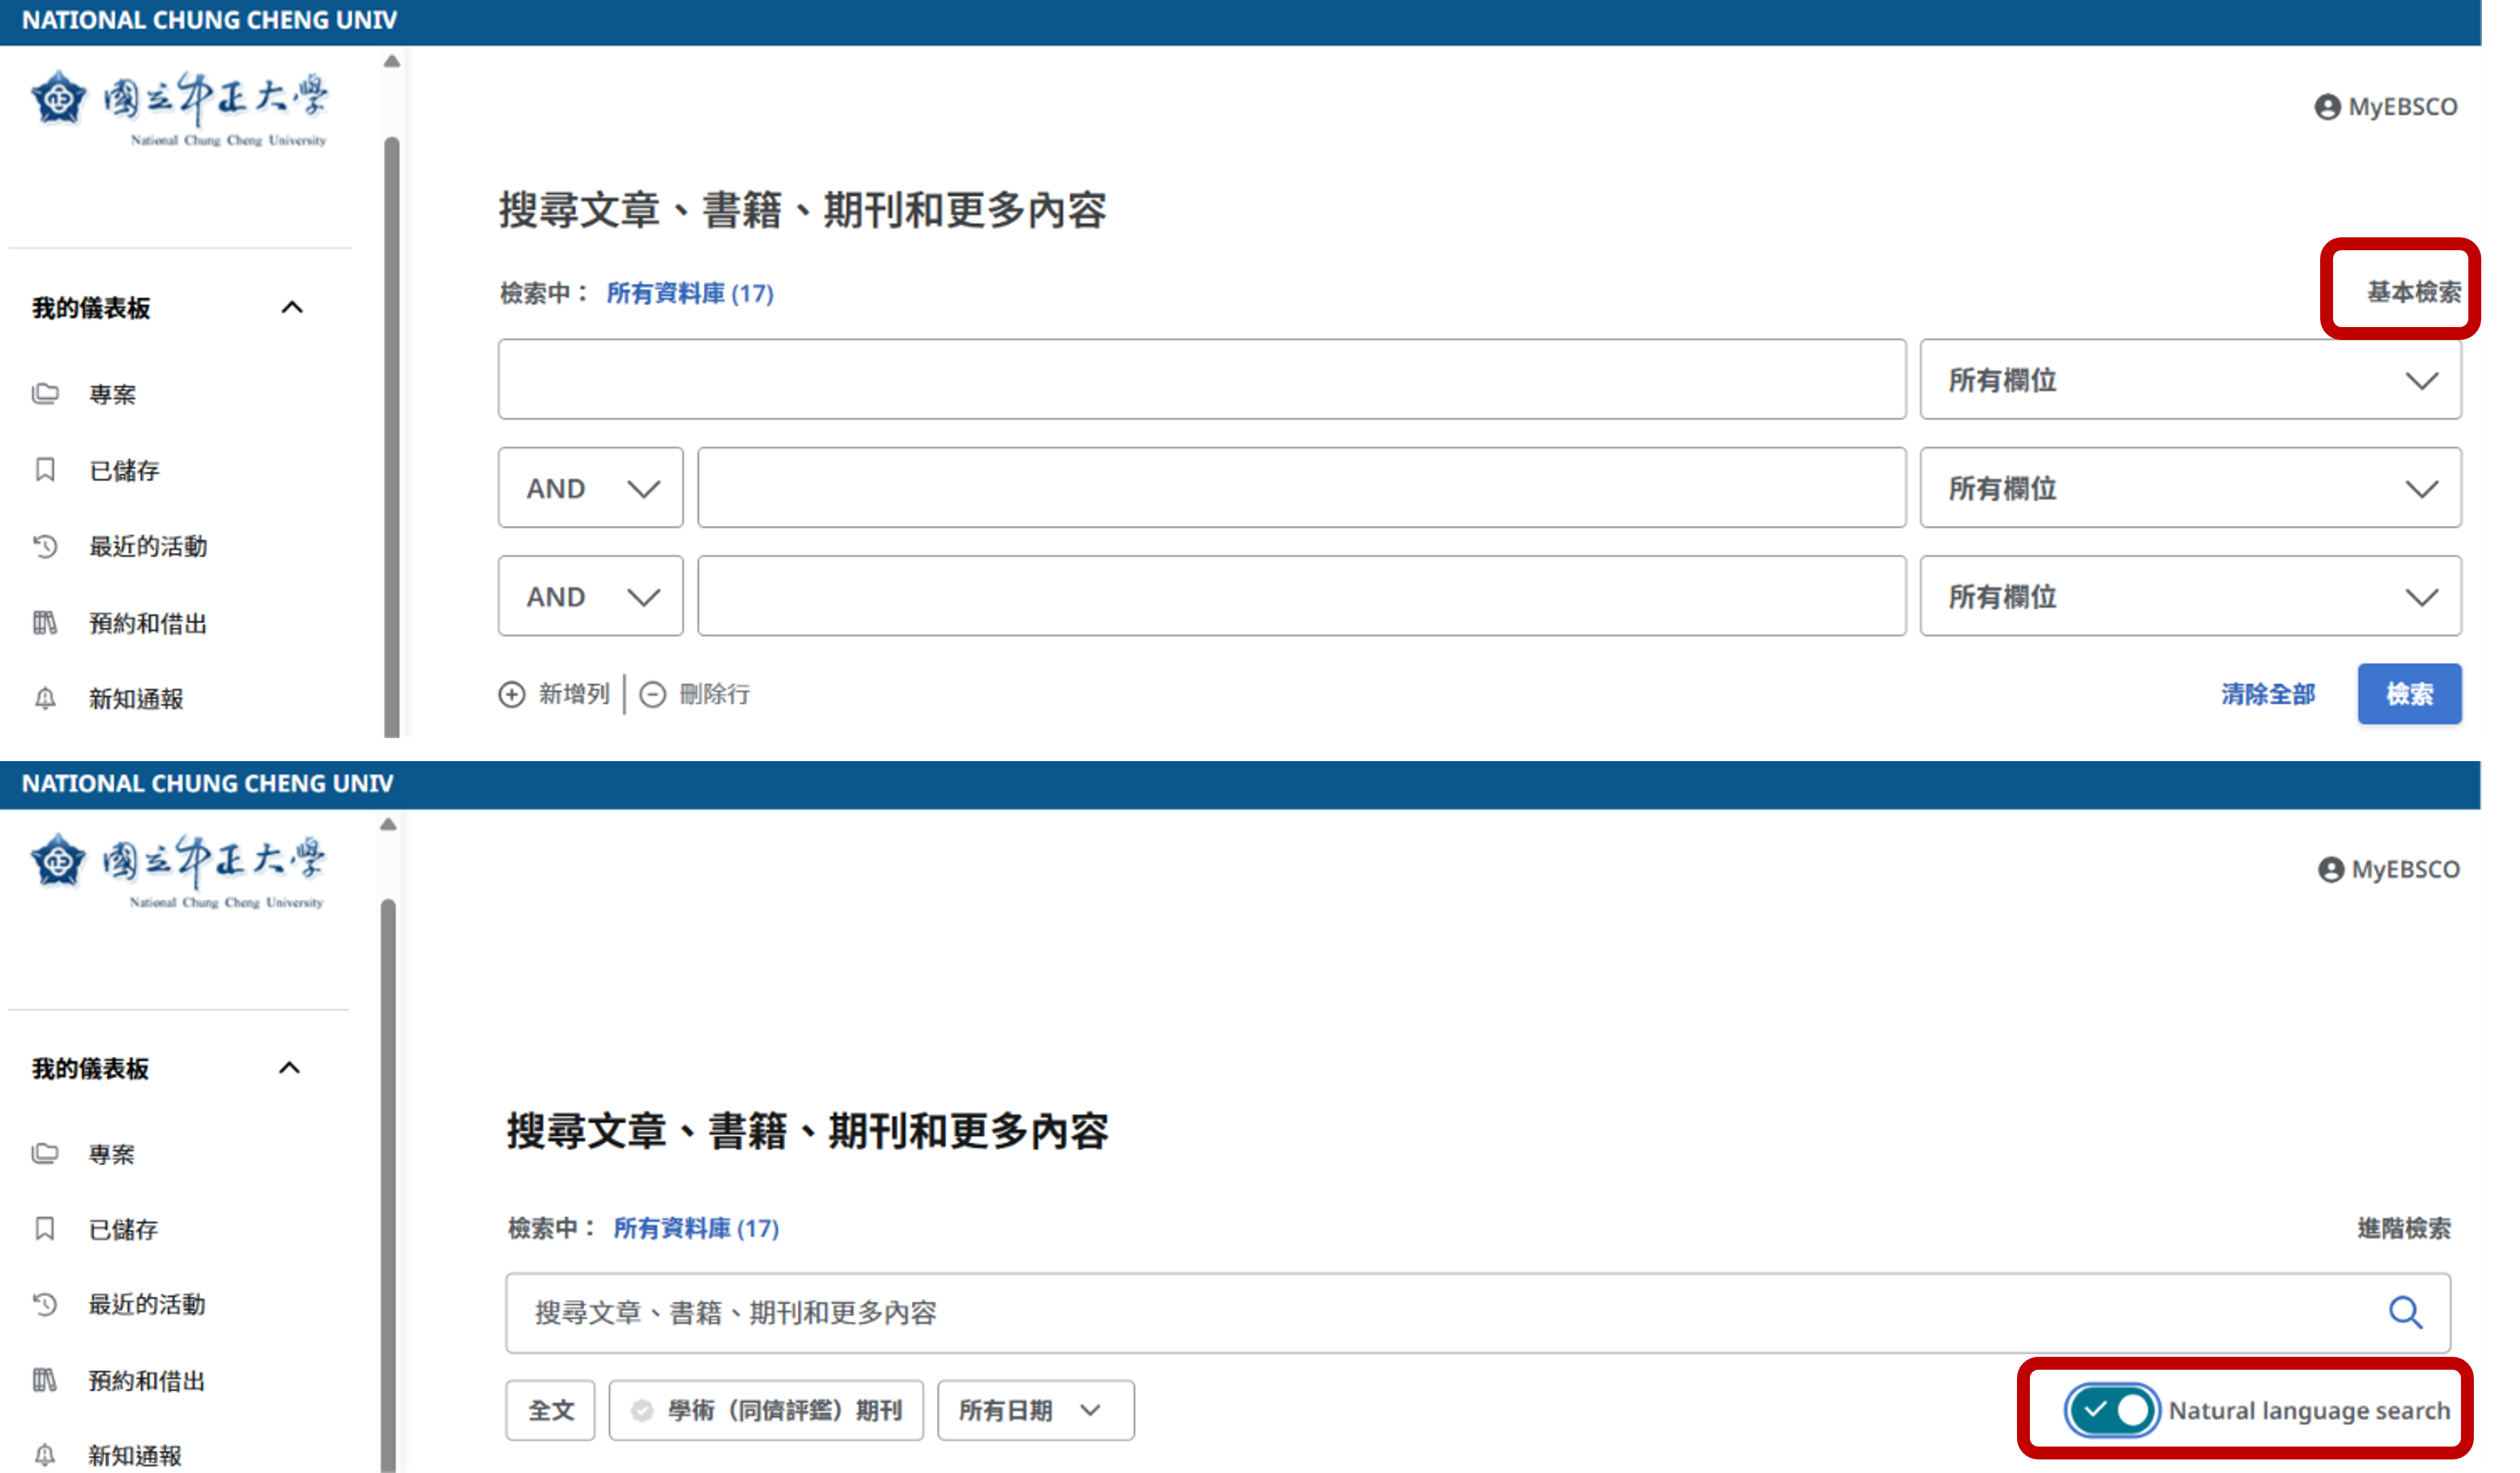Collapse 我的儀表板 section in upper sidebar
This screenshot has width=2520, height=1473.
pyautogui.click(x=292, y=307)
